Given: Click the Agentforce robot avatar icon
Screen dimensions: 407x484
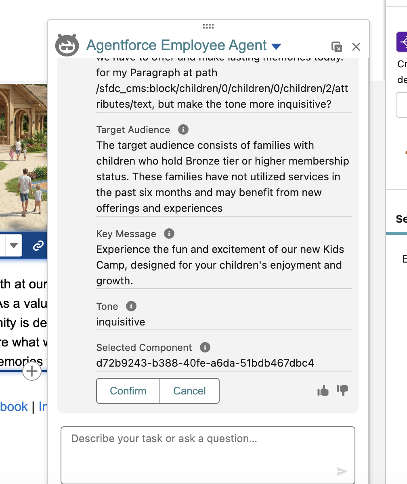Looking at the screenshot, I should [x=67, y=45].
